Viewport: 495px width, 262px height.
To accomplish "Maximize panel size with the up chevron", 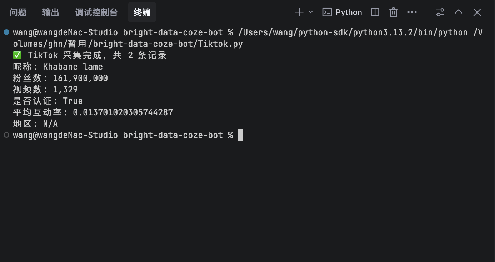I will coord(459,12).
